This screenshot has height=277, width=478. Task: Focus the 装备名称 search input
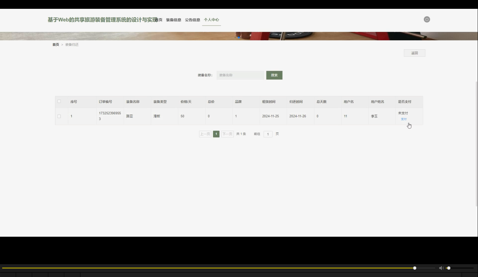point(240,75)
